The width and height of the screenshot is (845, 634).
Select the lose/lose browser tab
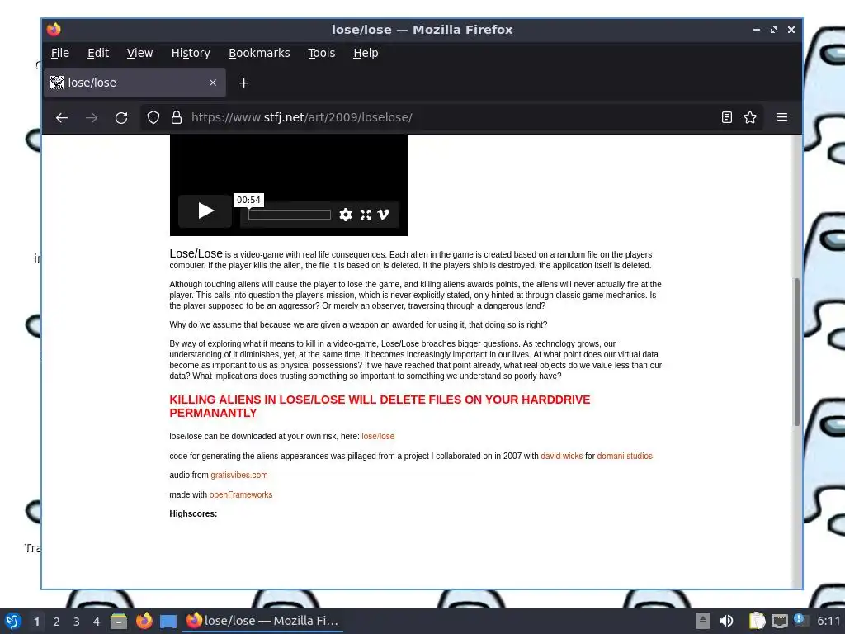click(x=135, y=83)
